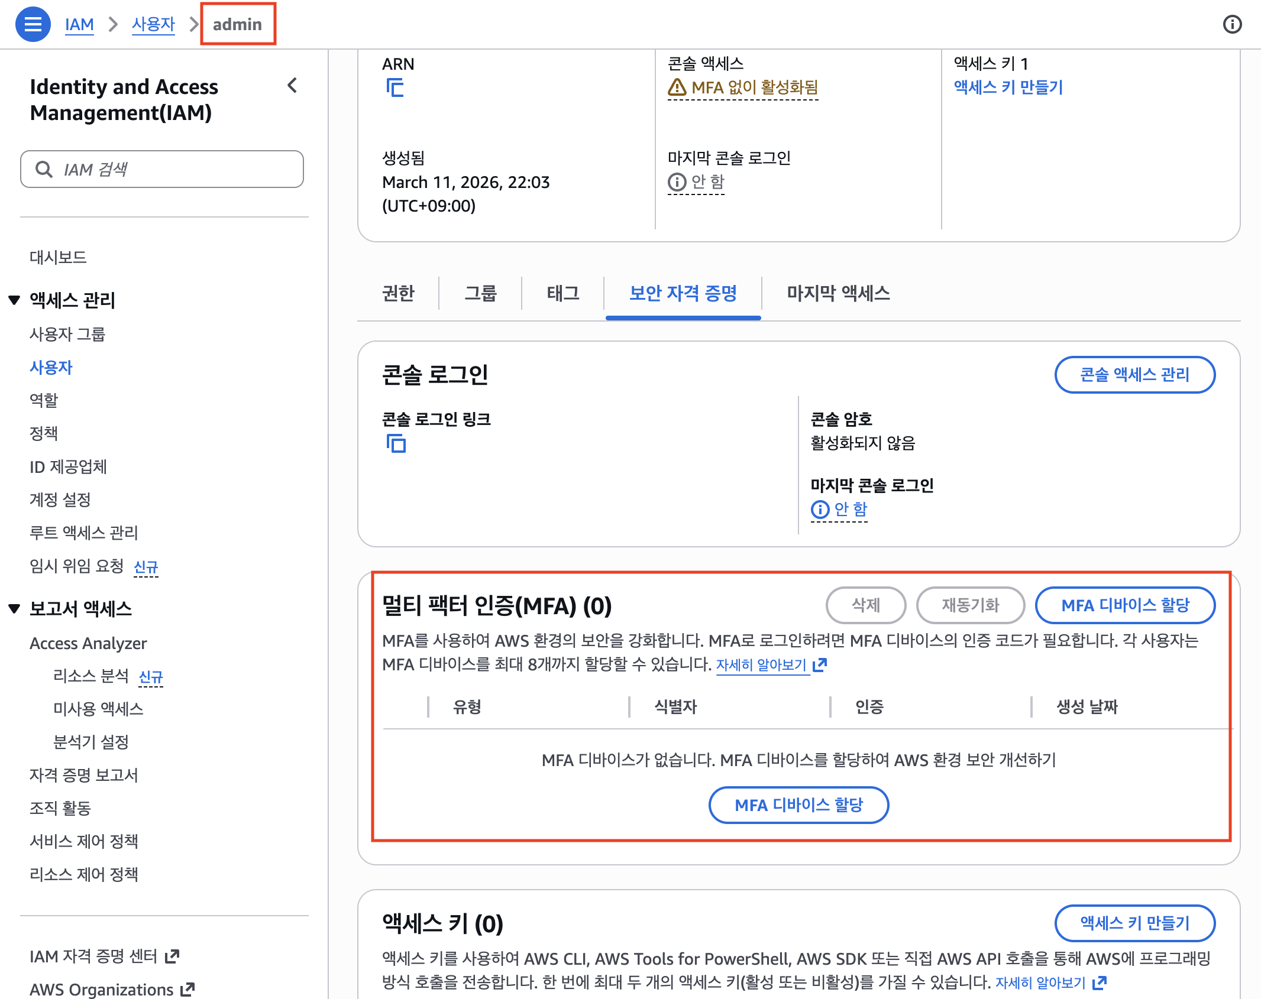Image resolution: width=1261 pixels, height=999 pixels.
Task: Open the 마지막 액세스 tab
Action: pyautogui.click(x=838, y=293)
